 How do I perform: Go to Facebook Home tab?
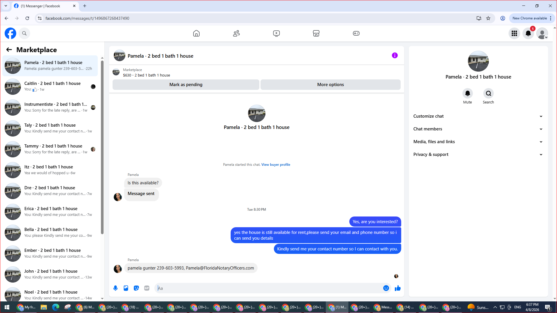[x=196, y=33]
